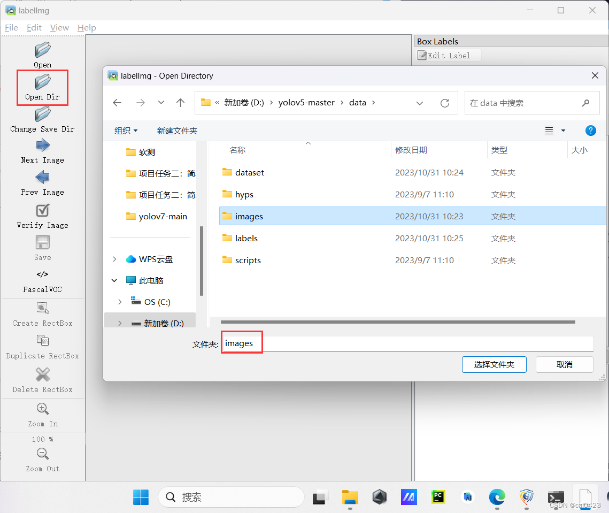Sort by 修改日期 column header
Viewport: 609px width, 513px height.
pos(411,150)
